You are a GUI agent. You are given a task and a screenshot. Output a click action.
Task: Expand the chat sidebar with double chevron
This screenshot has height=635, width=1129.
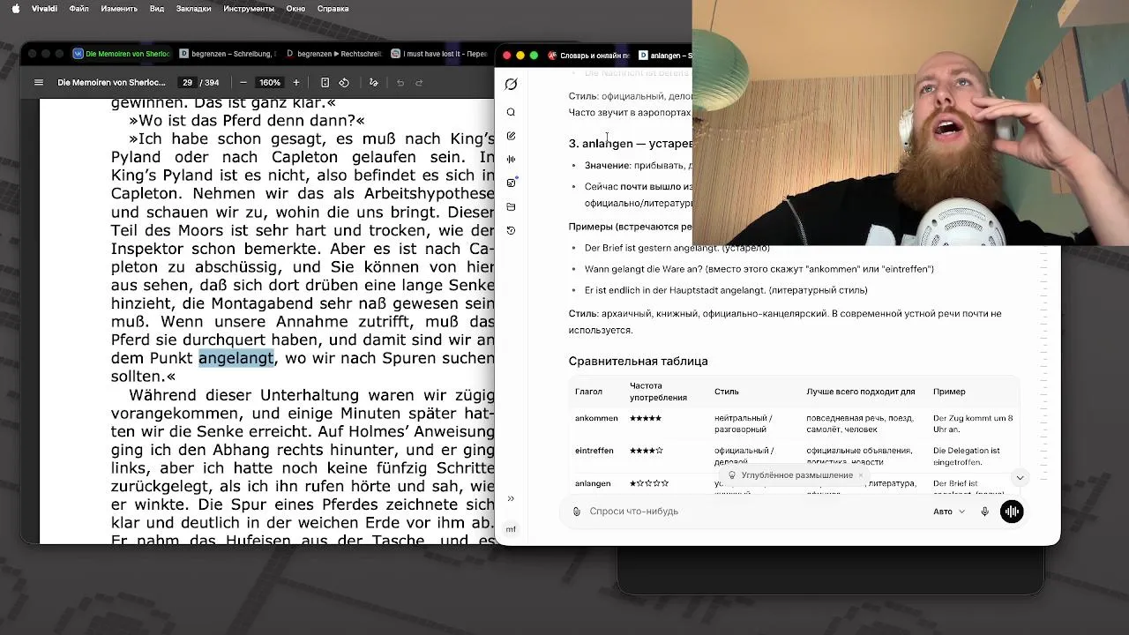tap(511, 498)
